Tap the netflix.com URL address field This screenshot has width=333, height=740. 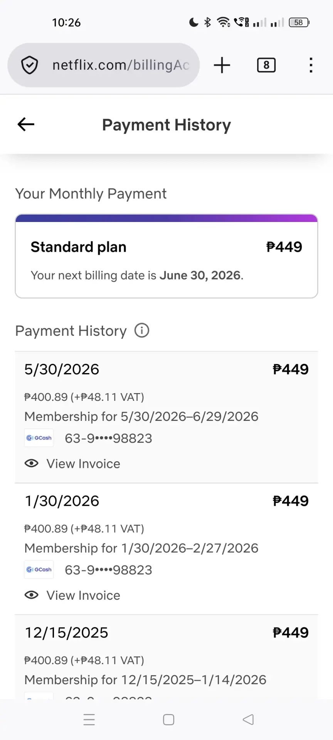pyautogui.click(x=104, y=65)
